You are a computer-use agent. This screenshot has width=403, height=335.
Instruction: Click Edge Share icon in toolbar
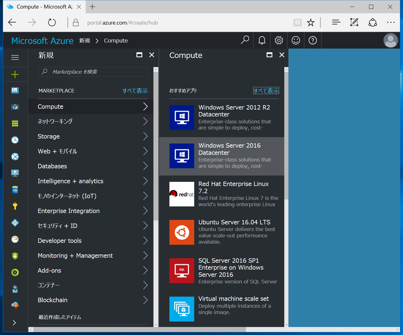pos(373,22)
